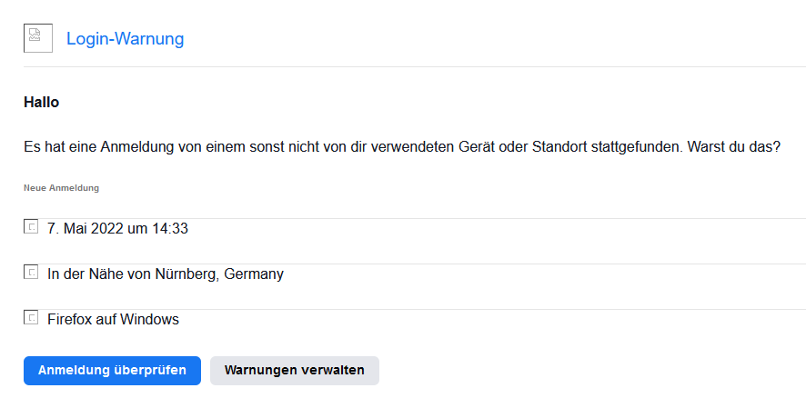Viewport: 806px width, 408px height.
Task: Click the location icon next to Nürnberg
Action: pos(31,273)
